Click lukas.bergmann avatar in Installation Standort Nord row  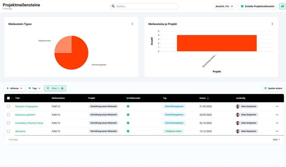(238, 123)
